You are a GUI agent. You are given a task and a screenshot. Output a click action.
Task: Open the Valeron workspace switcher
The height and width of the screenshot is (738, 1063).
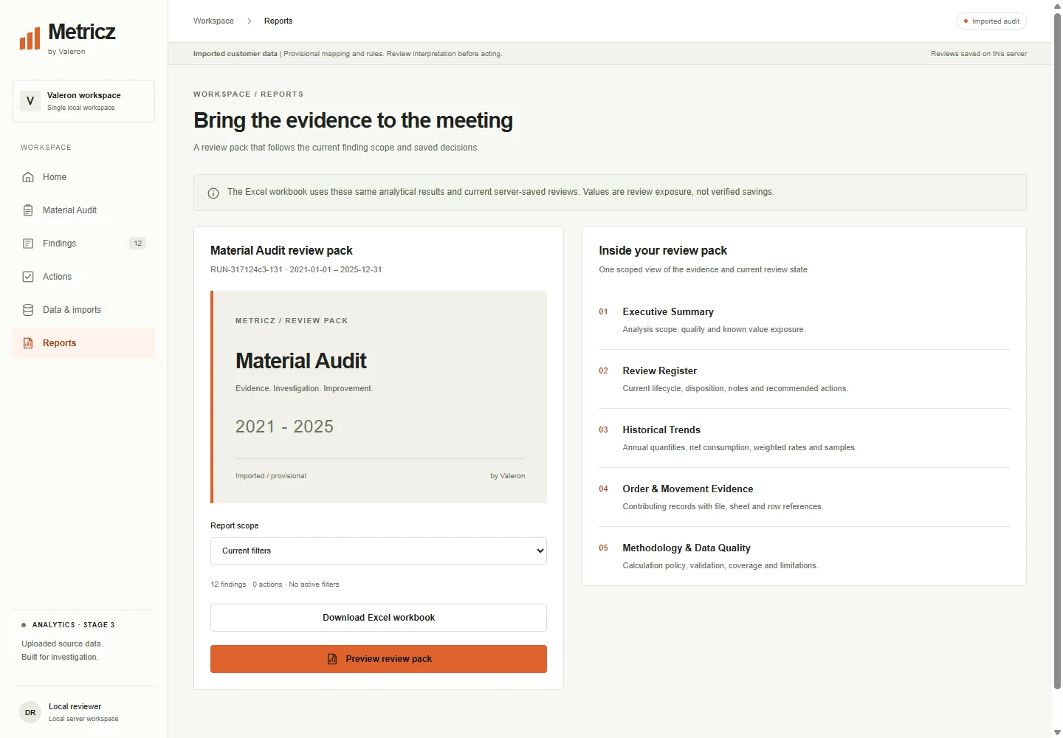(x=83, y=101)
